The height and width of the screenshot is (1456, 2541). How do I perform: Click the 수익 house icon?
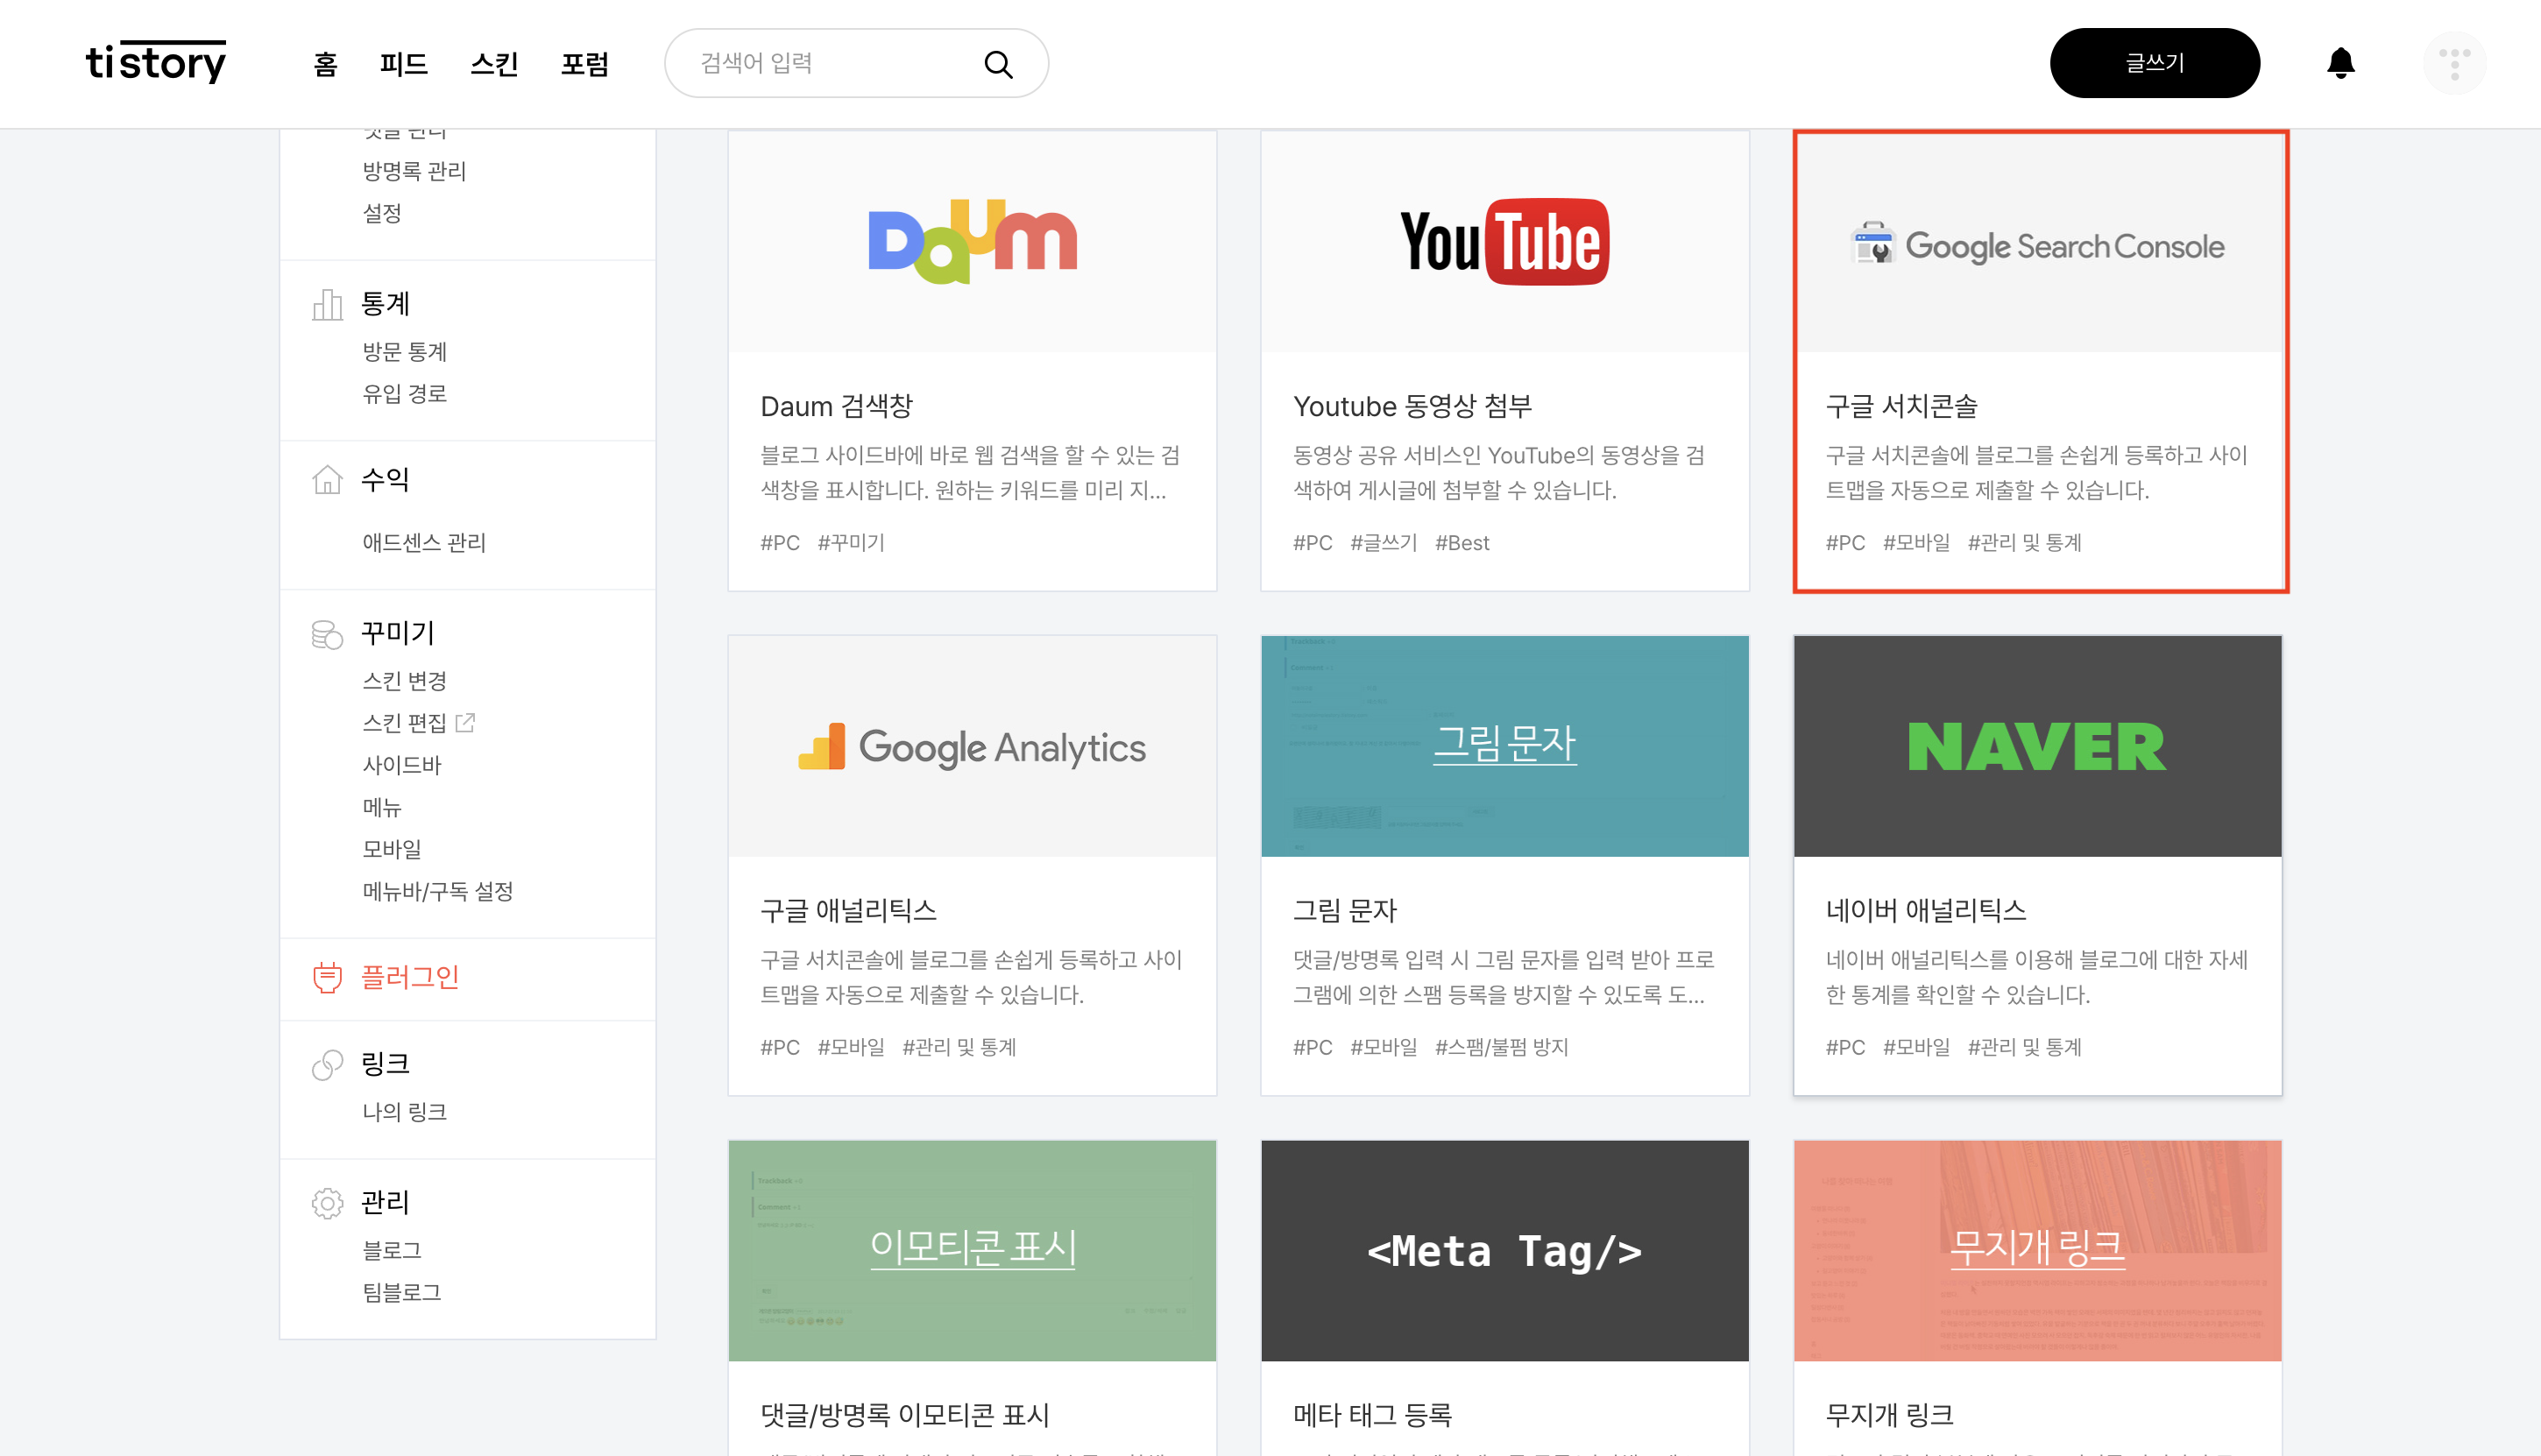coord(327,480)
